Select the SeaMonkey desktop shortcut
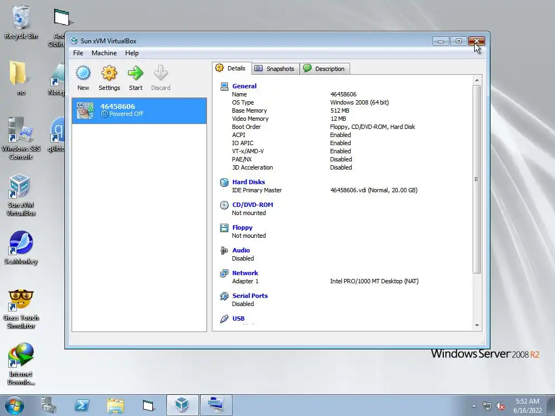This screenshot has width=555, height=416. pos(21,248)
